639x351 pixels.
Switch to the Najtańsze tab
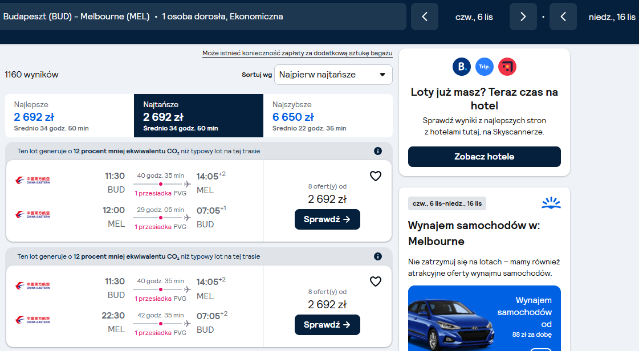pyautogui.click(x=198, y=116)
